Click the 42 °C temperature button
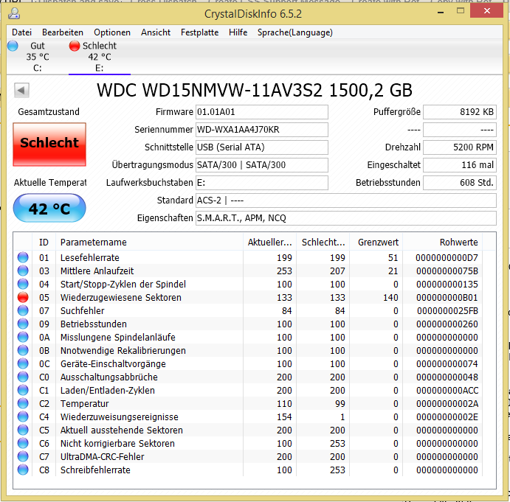Viewport: 510px width, 502px height. tap(49, 208)
